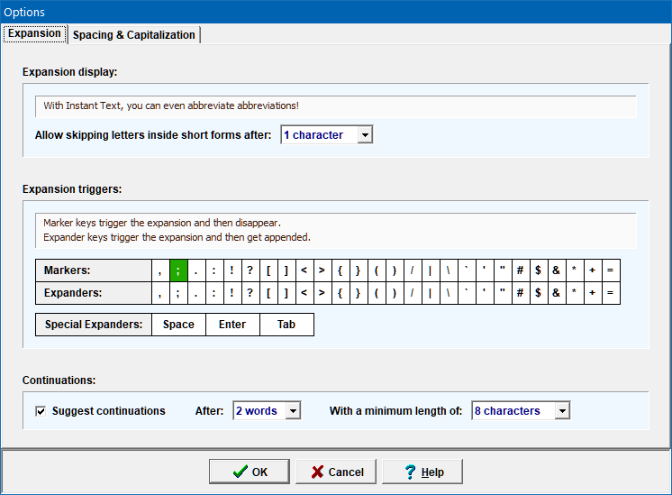The image size is (672, 495).
Task: Switch to the Expansion tab
Action: point(35,34)
